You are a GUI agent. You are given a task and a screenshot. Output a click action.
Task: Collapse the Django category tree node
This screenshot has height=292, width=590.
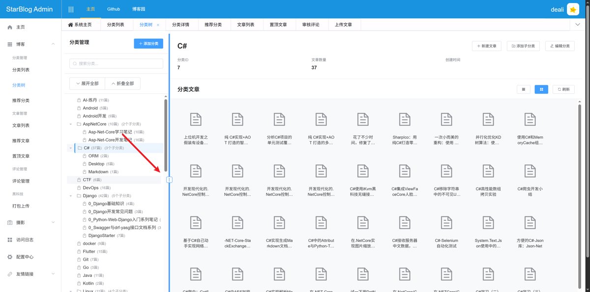tap(71, 195)
